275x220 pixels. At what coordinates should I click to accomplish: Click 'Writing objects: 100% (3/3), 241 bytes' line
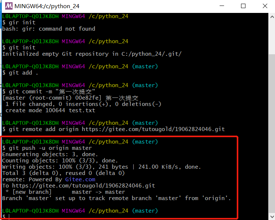coord(102,167)
